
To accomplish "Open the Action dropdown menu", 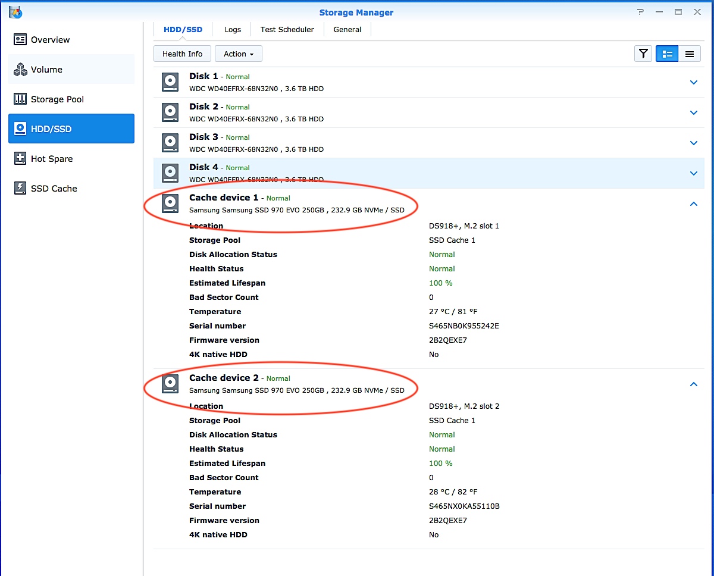I will (238, 54).
